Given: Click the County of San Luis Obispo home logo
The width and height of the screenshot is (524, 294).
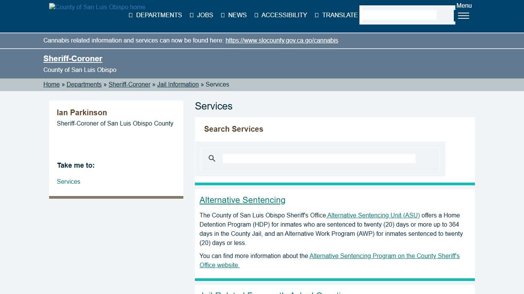Looking at the screenshot, I should [x=97, y=7].
